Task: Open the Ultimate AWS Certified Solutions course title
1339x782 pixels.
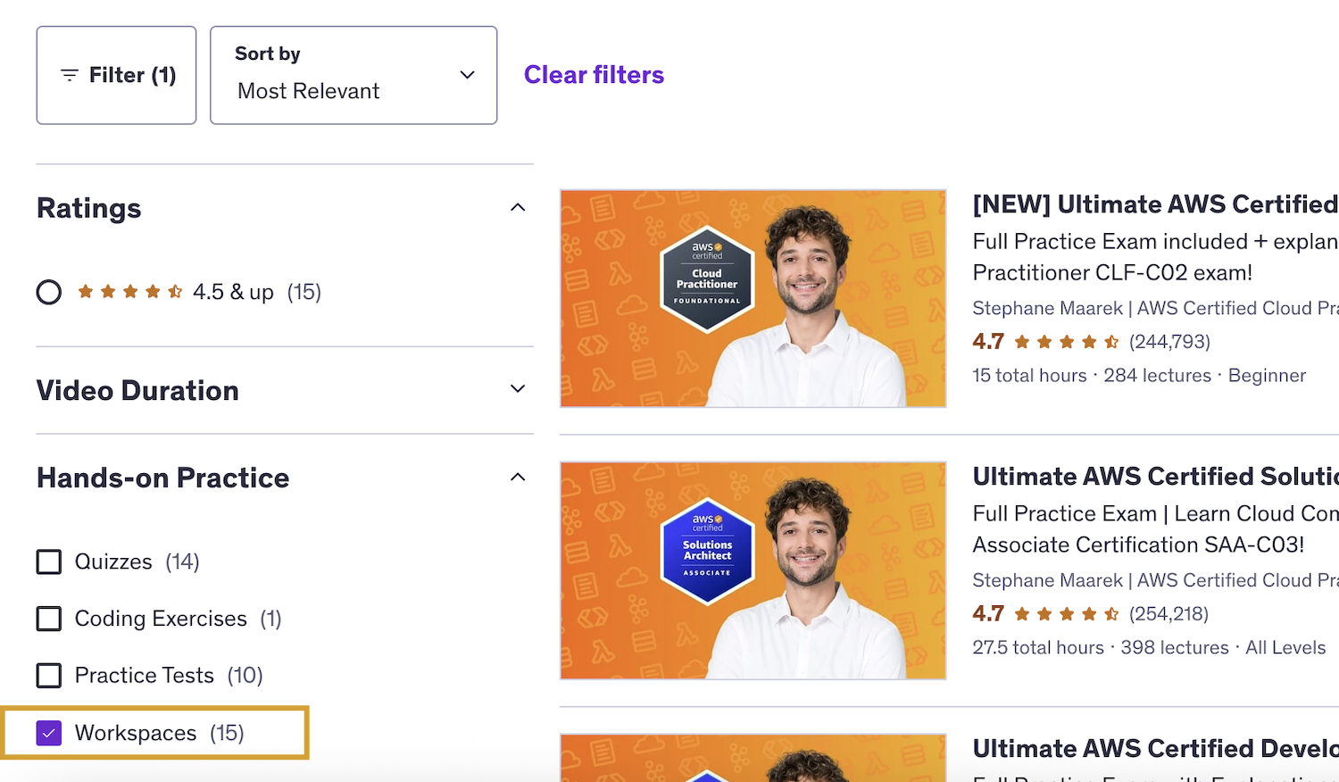Action: [1154, 477]
